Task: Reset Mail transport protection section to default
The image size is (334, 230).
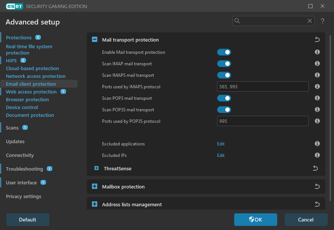Action: [x=317, y=39]
